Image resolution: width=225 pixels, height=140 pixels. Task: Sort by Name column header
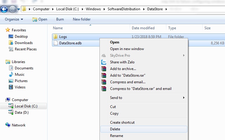click(x=58, y=28)
